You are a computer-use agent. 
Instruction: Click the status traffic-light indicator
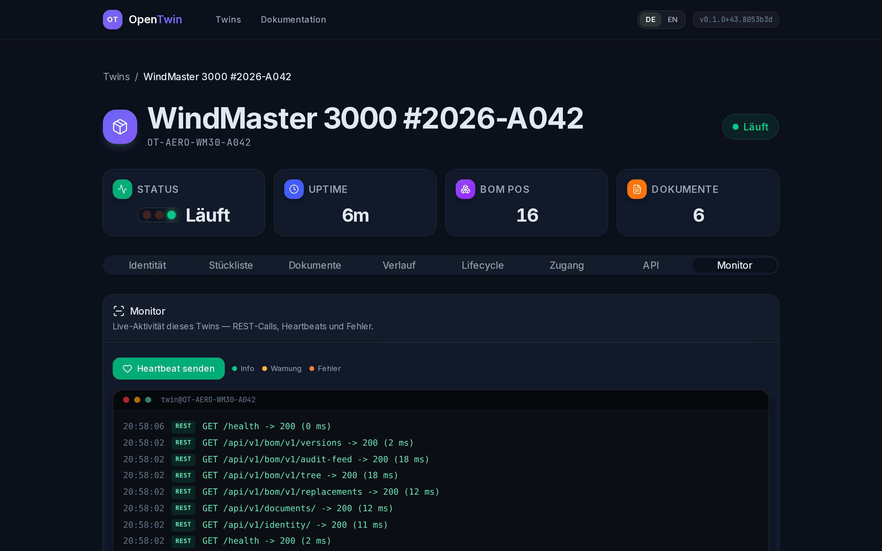pyautogui.click(x=159, y=215)
